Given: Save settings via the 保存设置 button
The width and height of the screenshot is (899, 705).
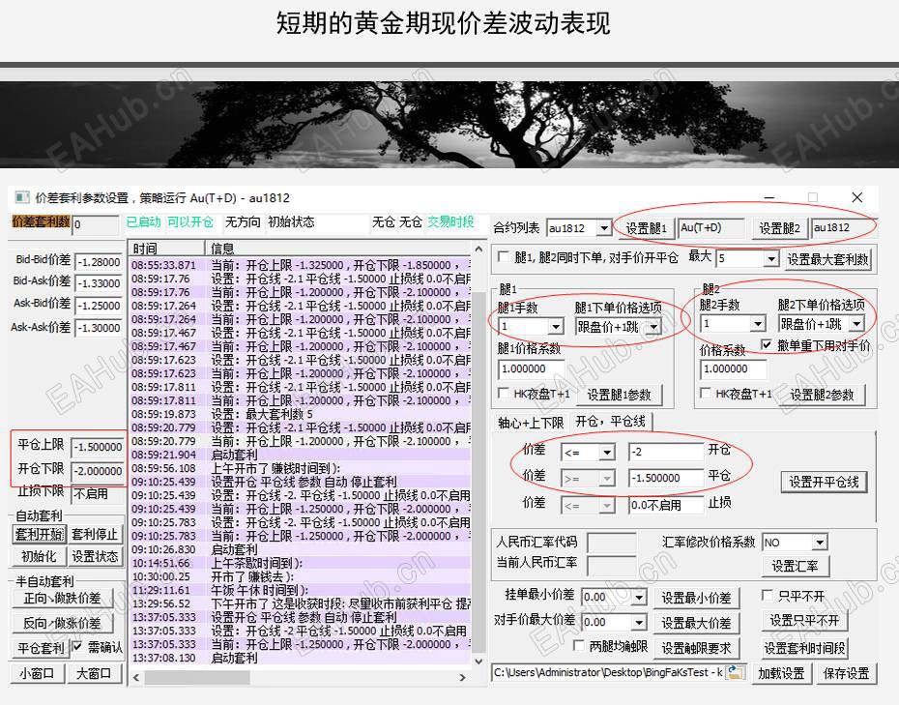Looking at the screenshot, I should pos(848,673).
